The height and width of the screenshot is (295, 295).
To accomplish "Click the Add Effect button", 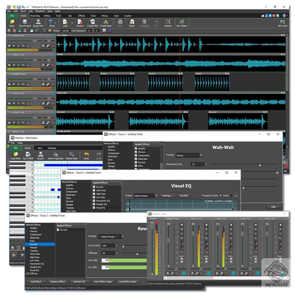I will coord(36,282).
